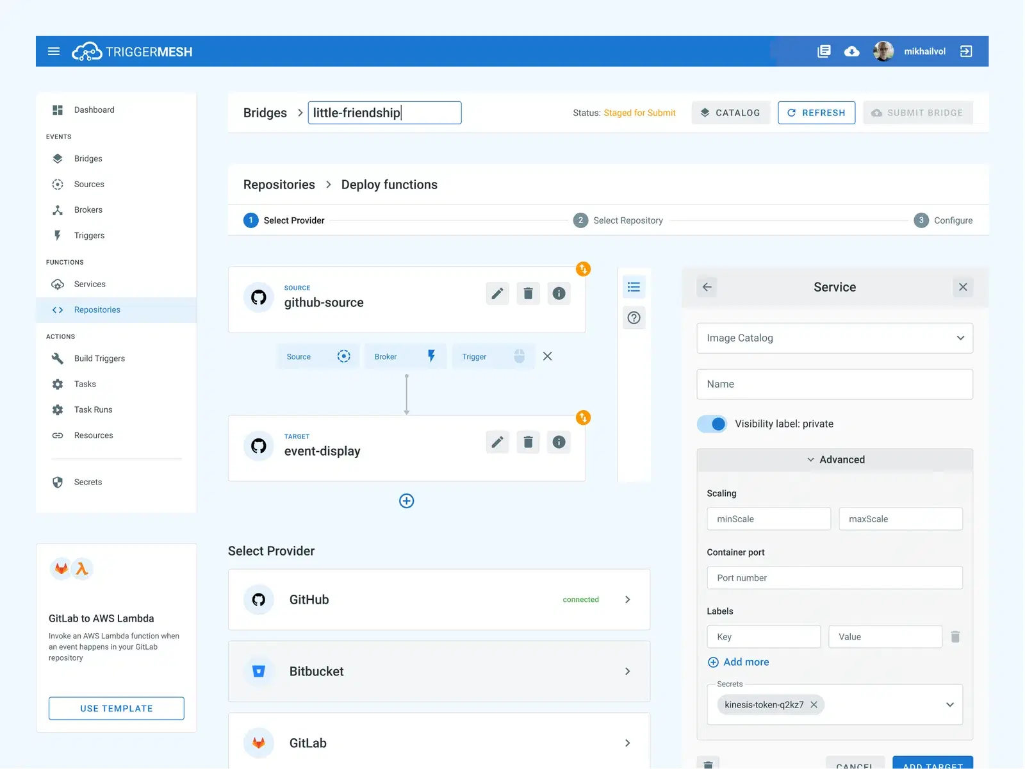The image size is (1025, 769).
Task: Click trash icon at Service panel bottom
Action: 708,764
